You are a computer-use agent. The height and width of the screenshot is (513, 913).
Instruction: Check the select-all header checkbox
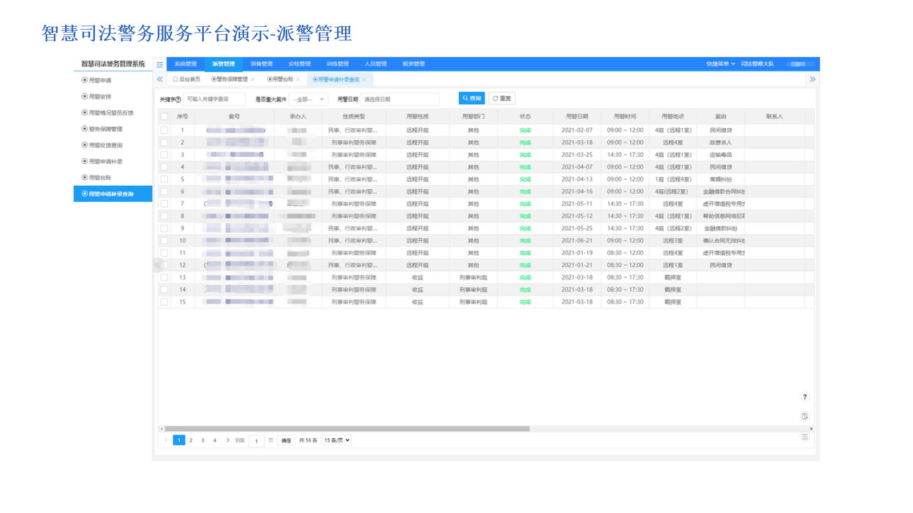pos(164,116)
